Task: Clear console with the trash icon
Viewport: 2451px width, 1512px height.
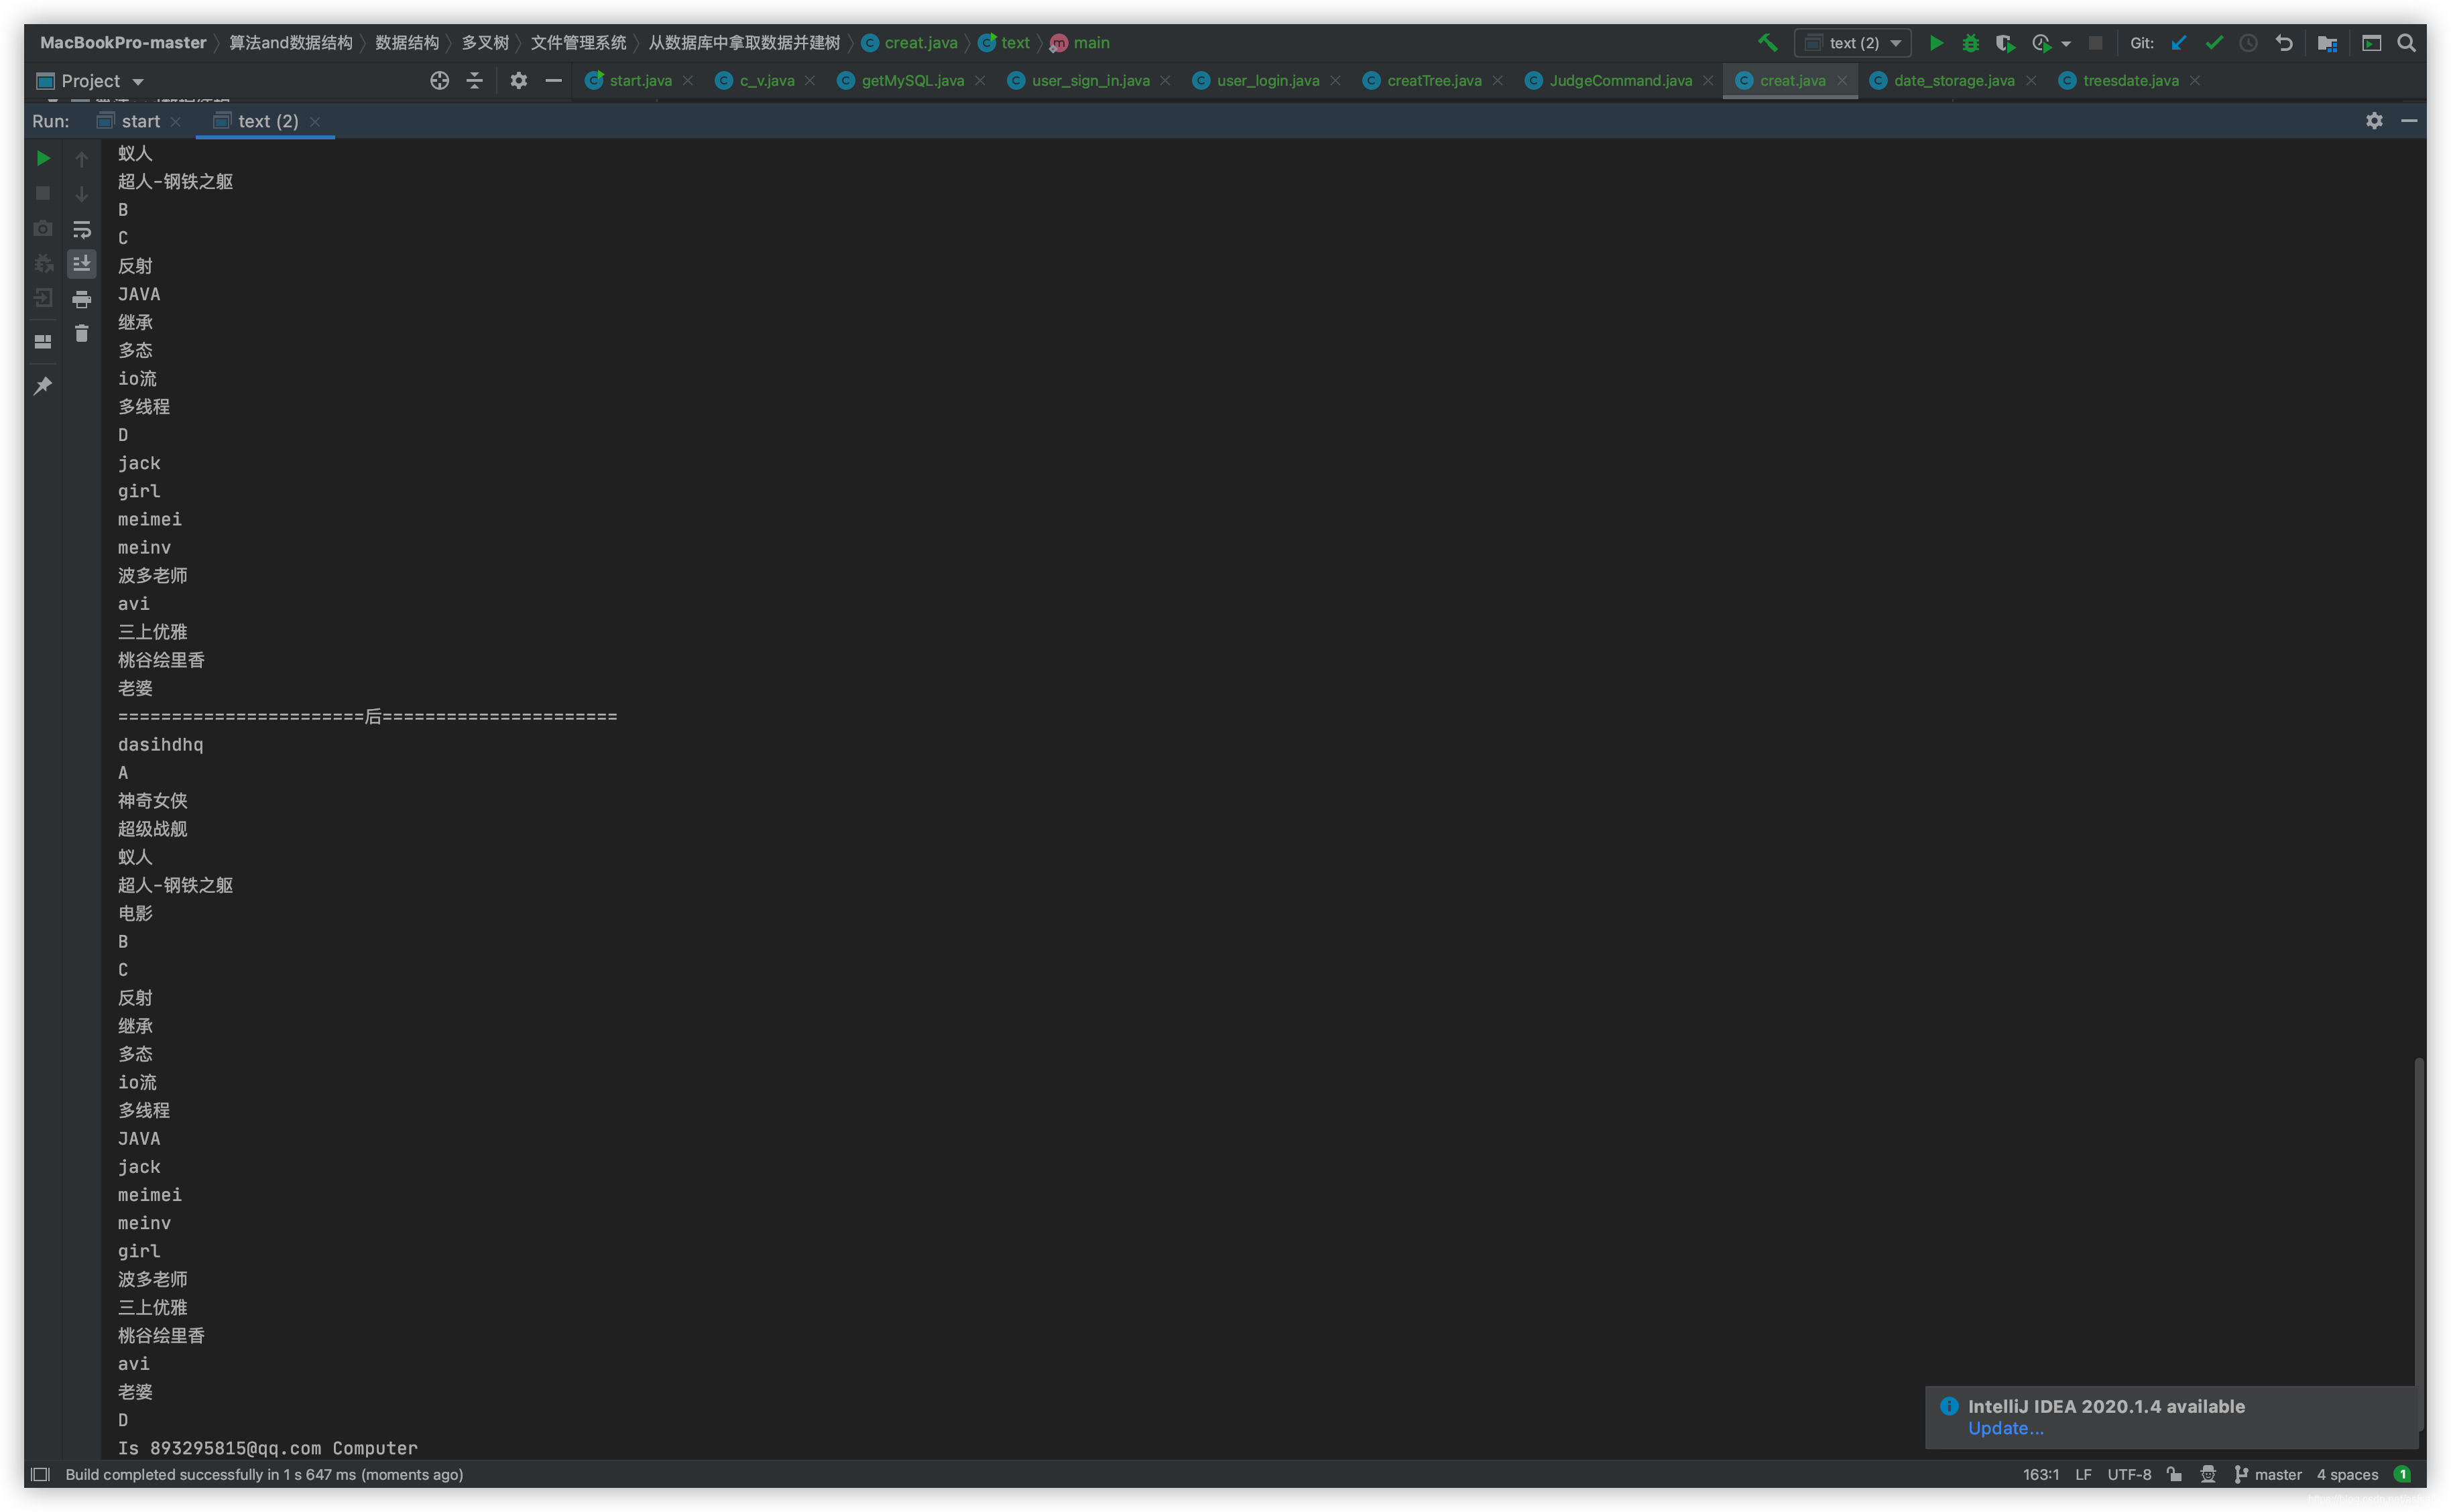Action: click(82, 333)
